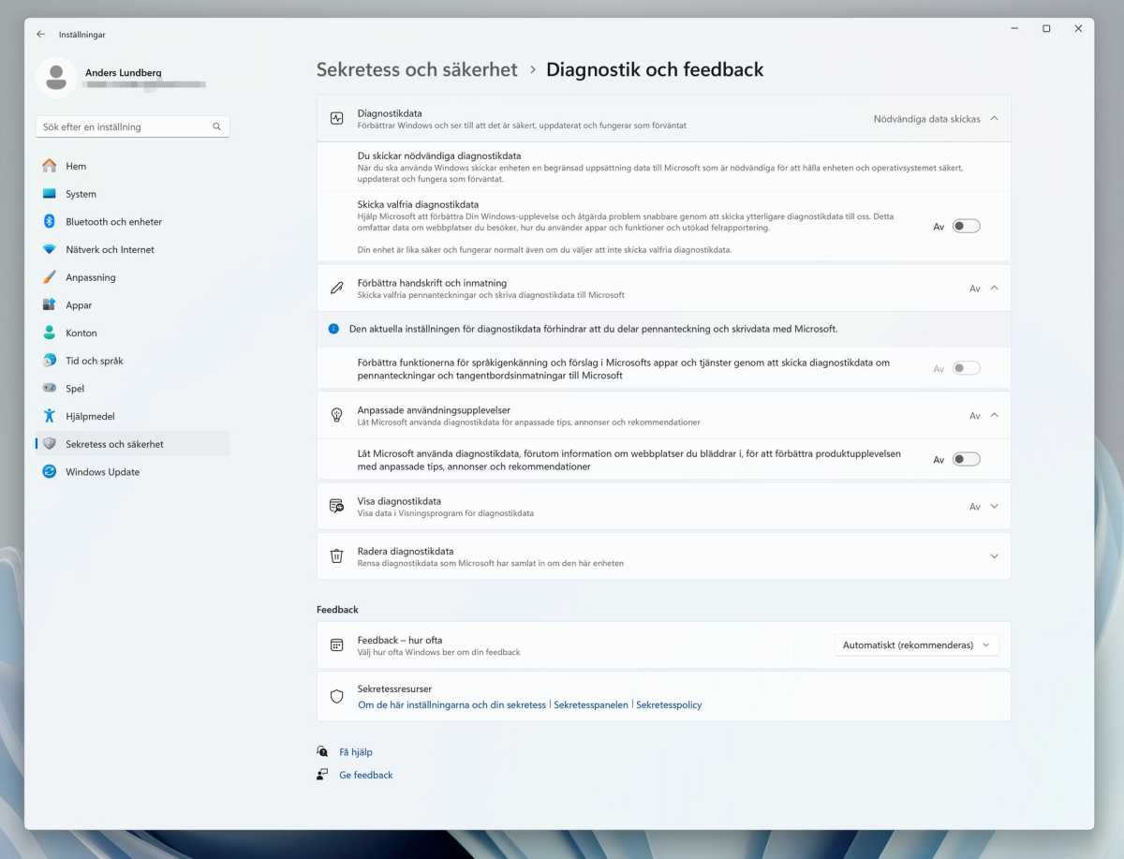Click the Ge feedback person icon
This screenshot has height=859, width=1124.
click(322, 775)
